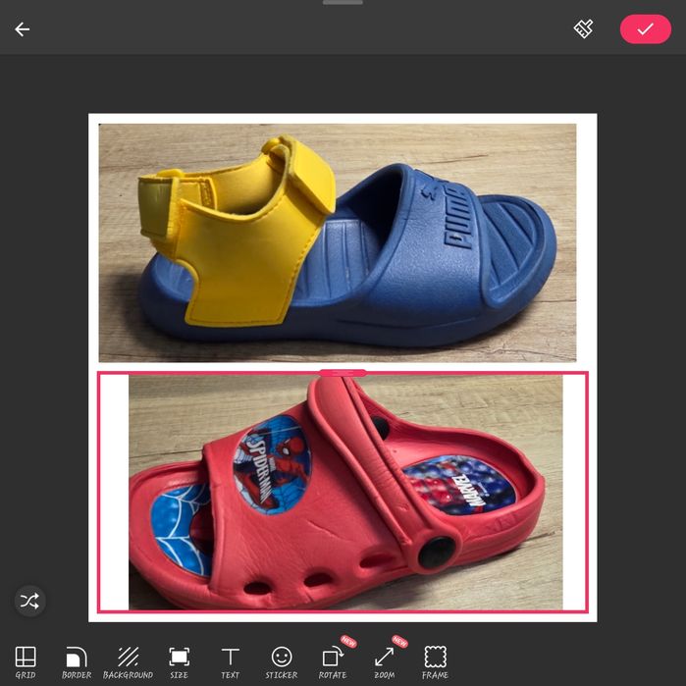Shuffle the collage layout
This screenshot has width=686, height=686.
(29, 601)
